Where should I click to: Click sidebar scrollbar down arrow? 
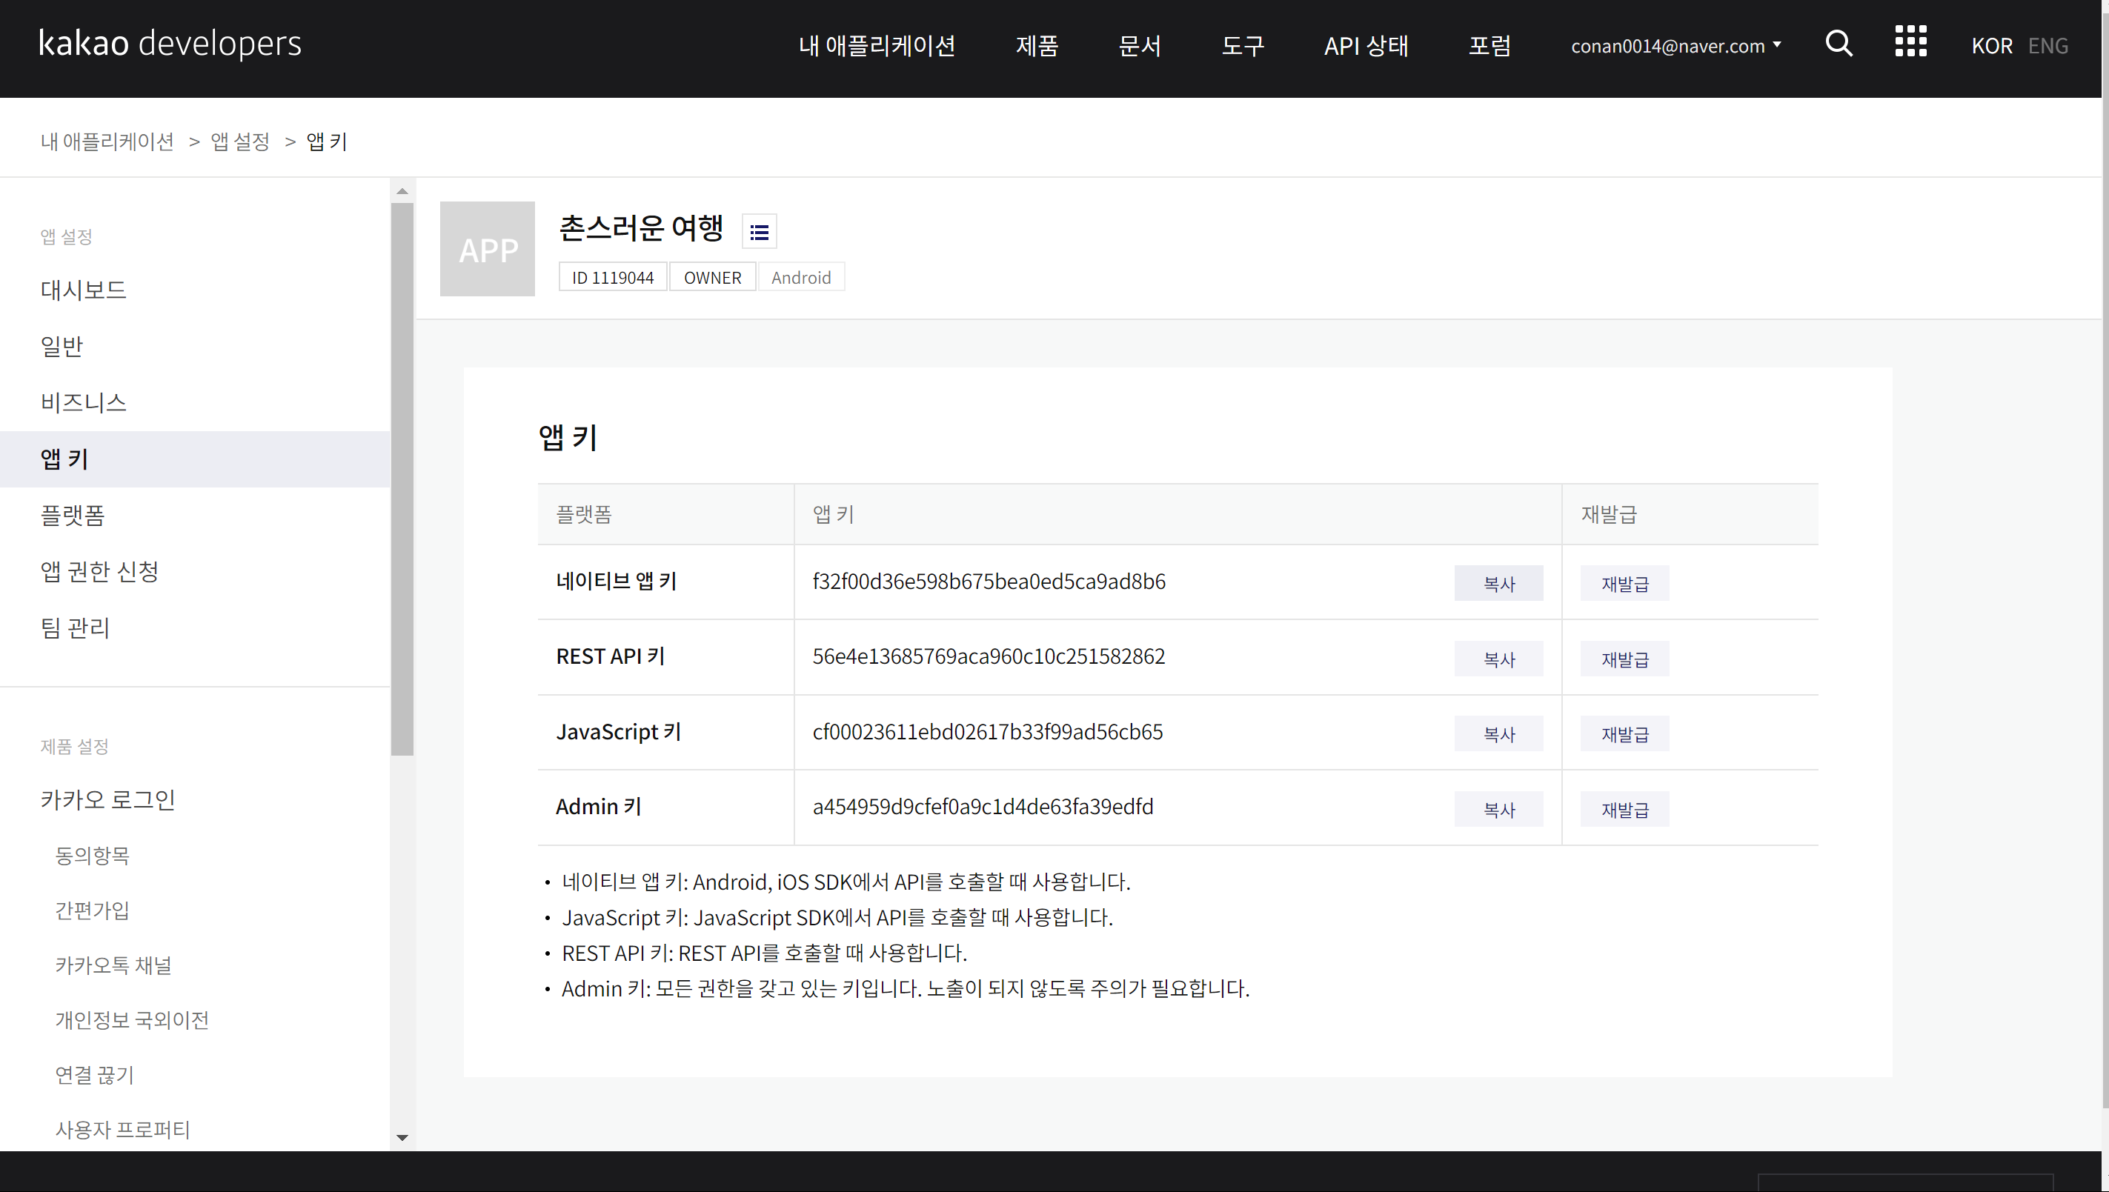[402, 1137]
